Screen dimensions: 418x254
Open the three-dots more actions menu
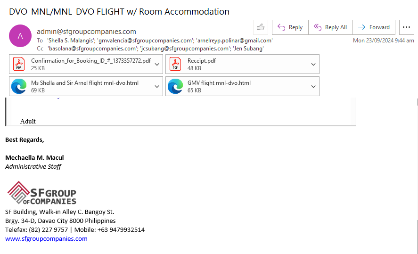pyautogui.click(x=406, y=27)
